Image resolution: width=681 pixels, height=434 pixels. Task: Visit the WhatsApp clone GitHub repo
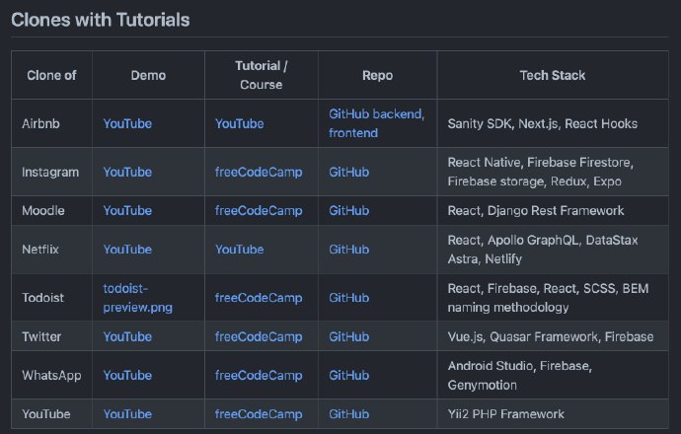[x=348, y=375]
